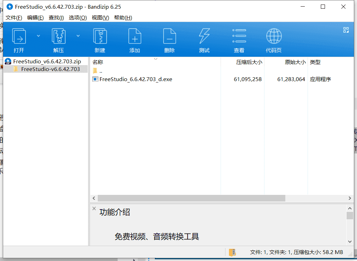Click the exe file icon in the file list
The height and width of the screenshot is (261, 357).
[95, 79]
